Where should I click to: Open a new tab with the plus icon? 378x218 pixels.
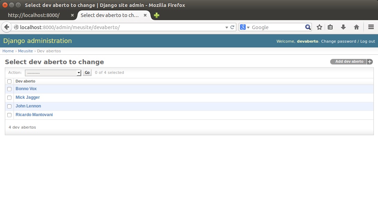click(157, 15)
